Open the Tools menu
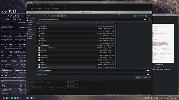 (53, 5)
